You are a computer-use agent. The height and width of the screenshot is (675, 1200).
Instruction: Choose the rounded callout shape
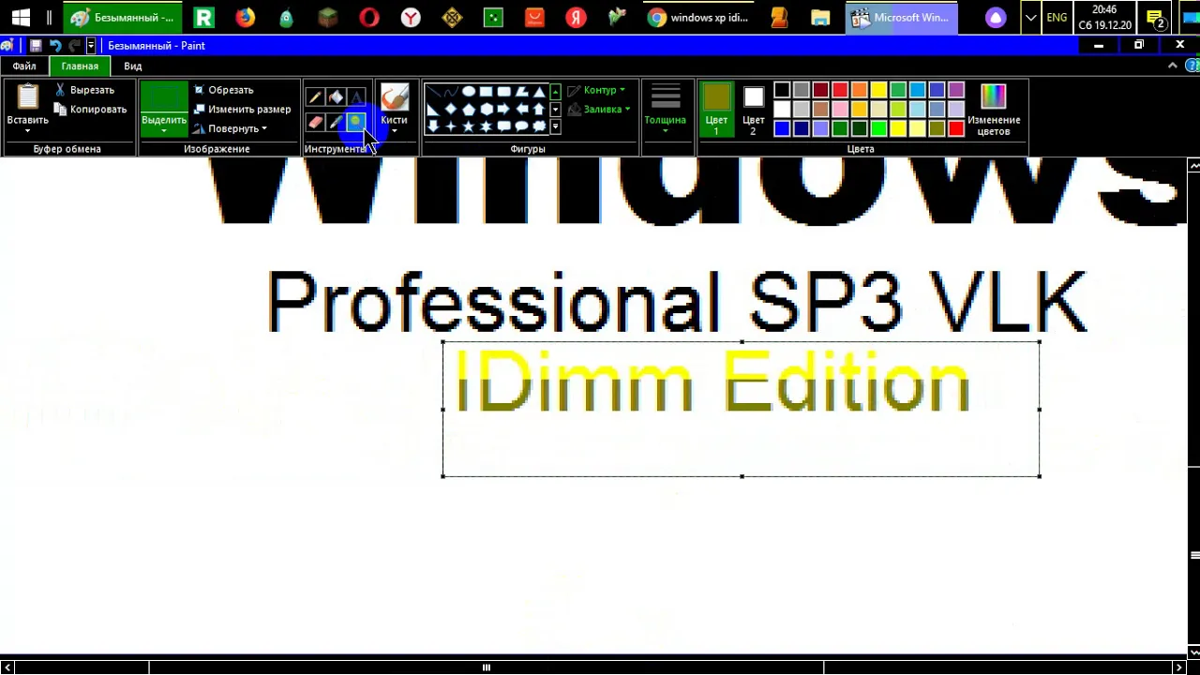(504, 127)
